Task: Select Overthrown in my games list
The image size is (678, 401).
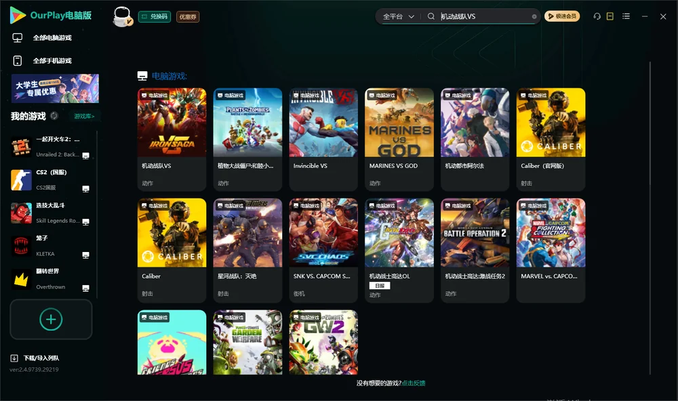Action: coord(51,279)
